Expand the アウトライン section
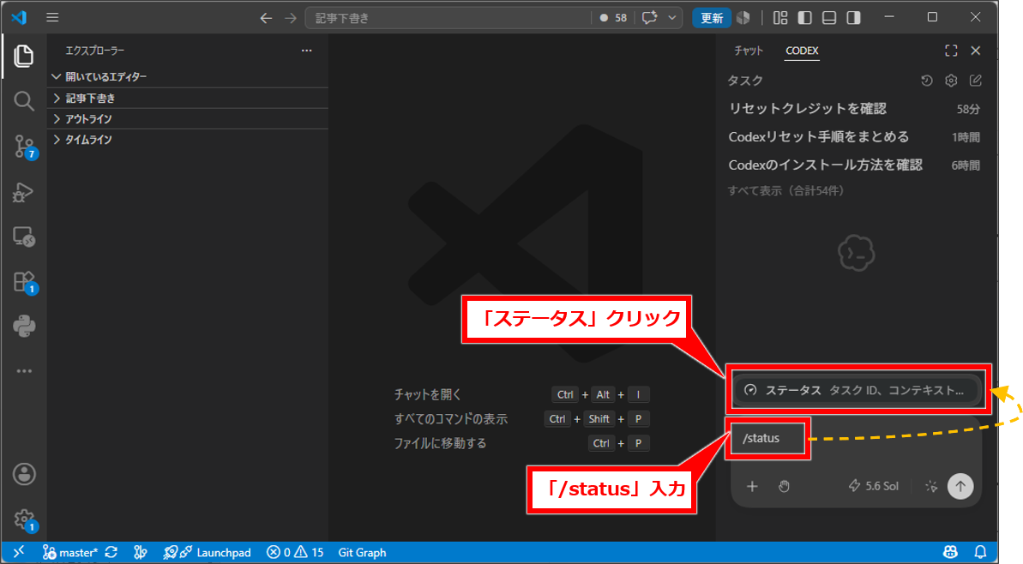1023x564 pixels. (188, 118)
